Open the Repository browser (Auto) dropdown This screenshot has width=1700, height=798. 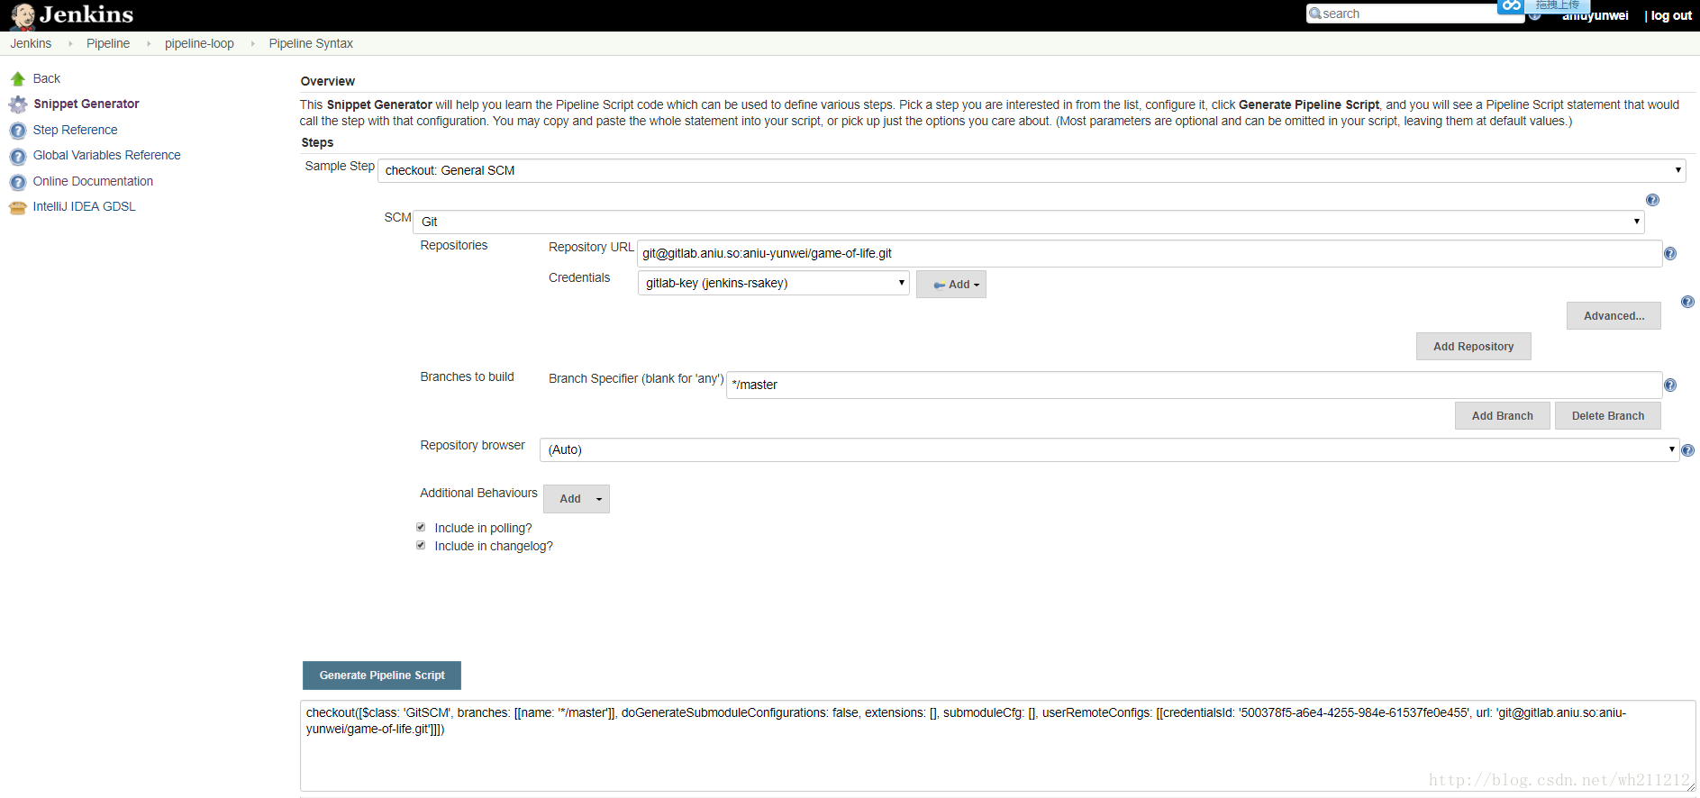tap(1109, 449)
